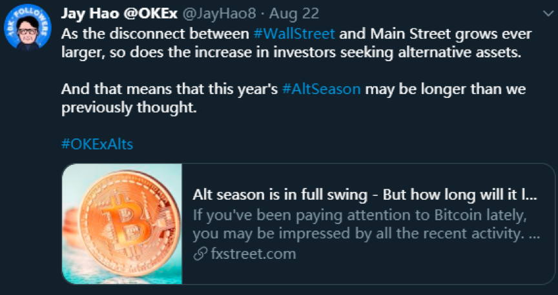
Task: Click the 'previously thought' line of the tweet
Action: (x=129, y=108)
